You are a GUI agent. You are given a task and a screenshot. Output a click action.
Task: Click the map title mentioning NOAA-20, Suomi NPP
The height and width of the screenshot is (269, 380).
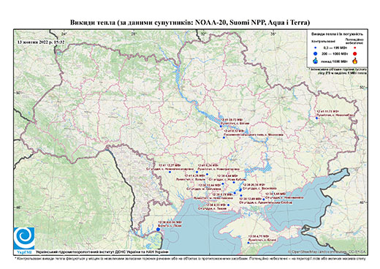tap(190, 23)
